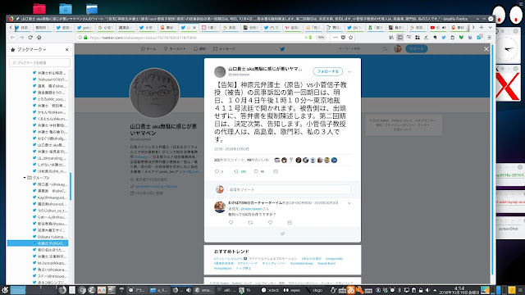Click the large profile picture on the page
Image resolution: width=525 pixels, height=295 pixels.
[x=154, y=93]
